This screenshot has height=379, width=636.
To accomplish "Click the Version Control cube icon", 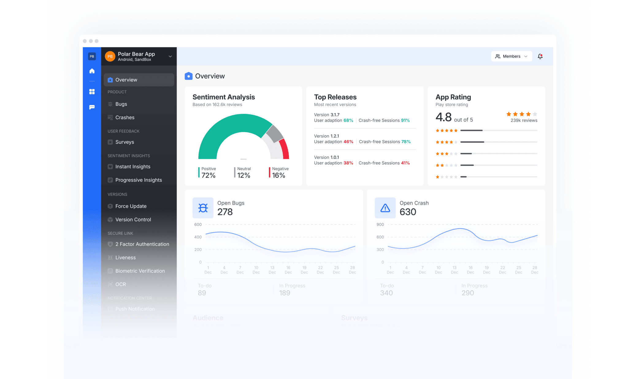I will (x=110, y=220).
